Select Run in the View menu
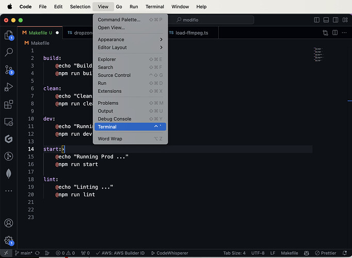Screen dimensions: 352x258 [130, 83]
